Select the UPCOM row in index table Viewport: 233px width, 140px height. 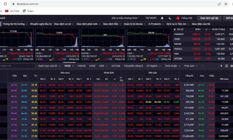tap(203, 59)
